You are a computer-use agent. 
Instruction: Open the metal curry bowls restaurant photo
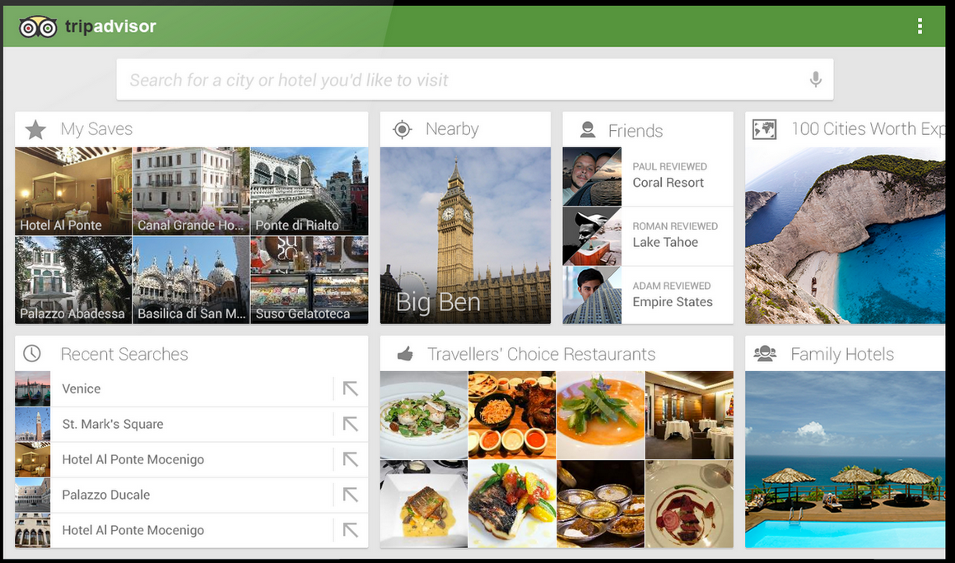click(x=600, y=504)
